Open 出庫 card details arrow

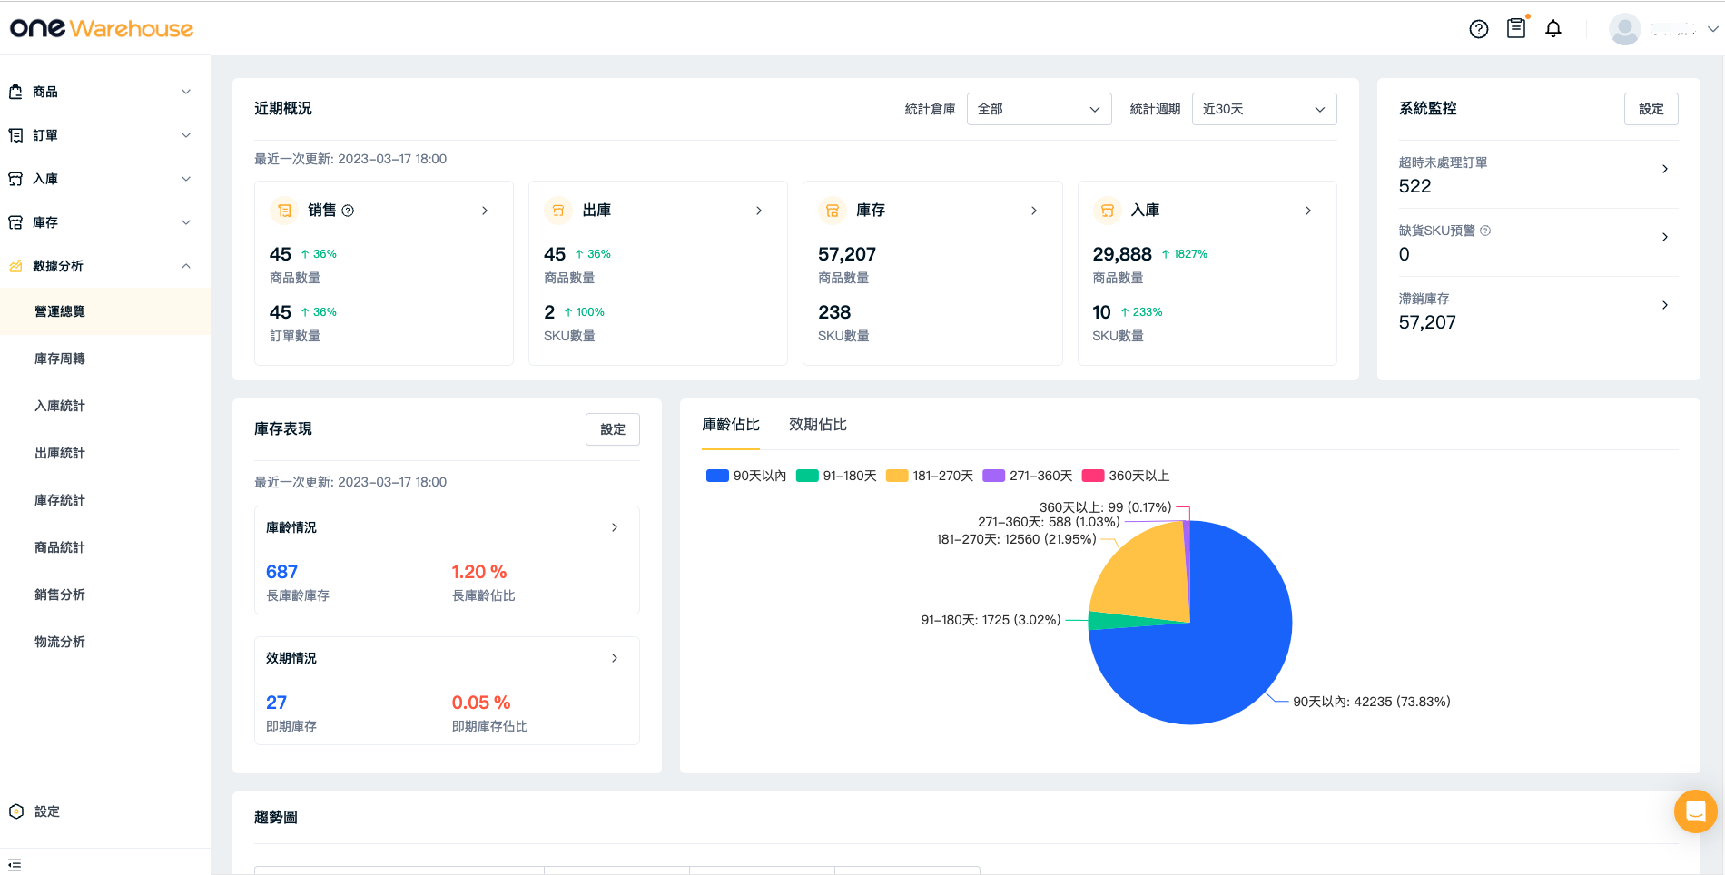(759, 211)
